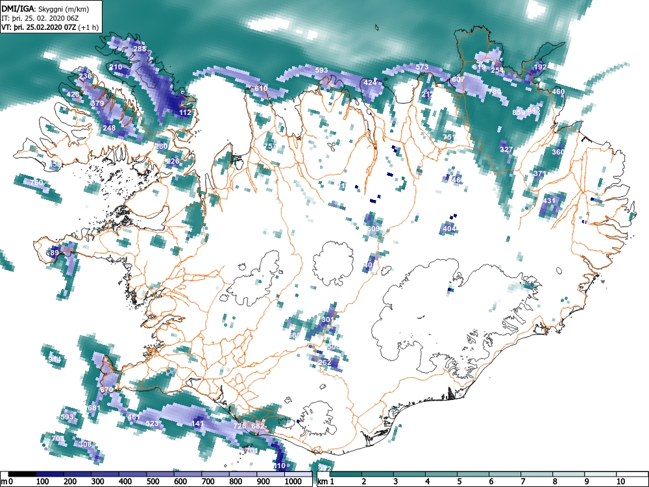
Task: Click the legend swatch between 5 and 6 km
Action: coord(474,475)
